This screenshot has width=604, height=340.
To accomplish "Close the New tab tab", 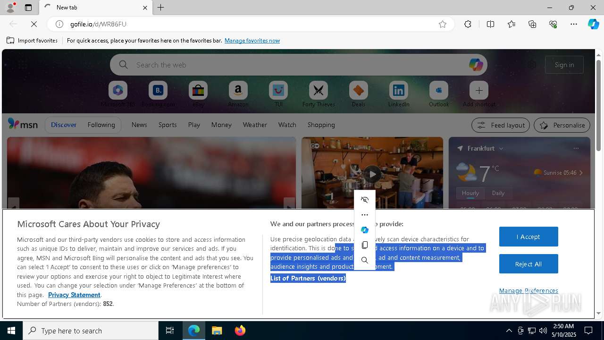I will pos(145,8).
